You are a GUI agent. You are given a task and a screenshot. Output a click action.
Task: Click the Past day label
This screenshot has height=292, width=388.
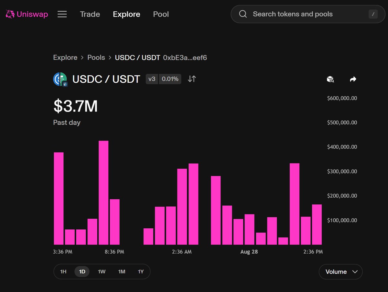pos(67,122)
